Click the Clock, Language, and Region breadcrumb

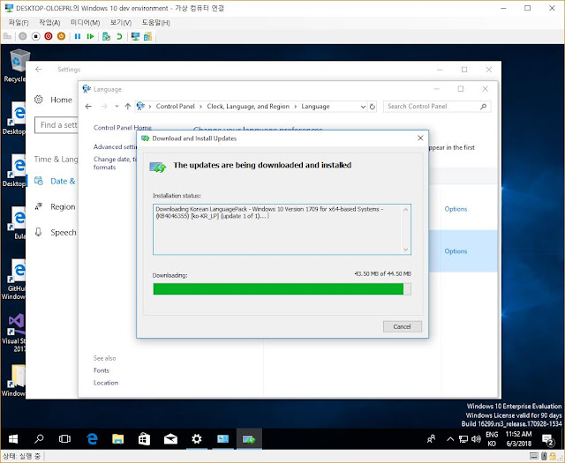pos(248,106)
